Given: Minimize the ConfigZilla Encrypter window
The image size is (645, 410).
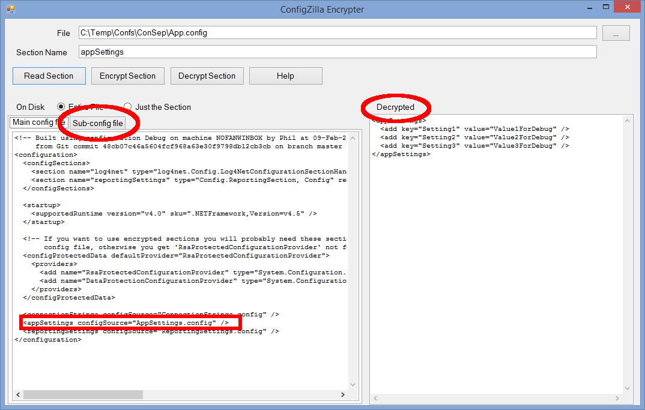Looking at the screenshot, I should tap(590, 7).
